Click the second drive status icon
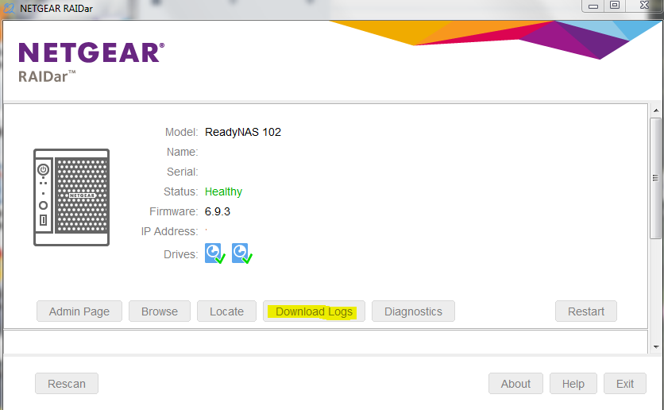Image resolution: width=664 pixels, height=410 pixels. click(x=242, y=253)
